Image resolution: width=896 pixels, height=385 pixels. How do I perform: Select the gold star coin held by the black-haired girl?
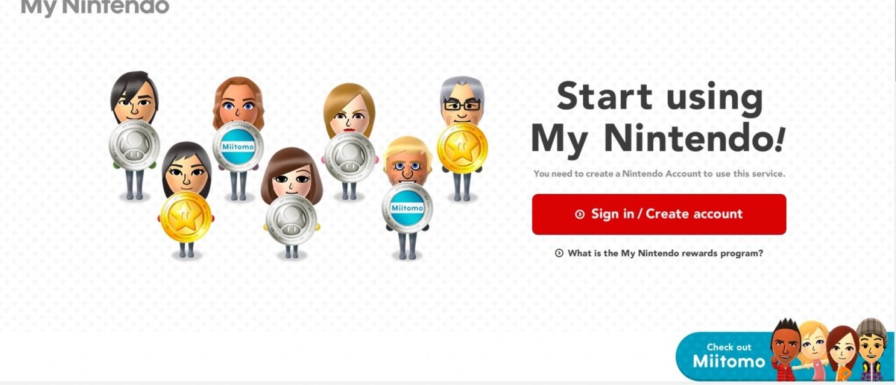click(185, 217)
